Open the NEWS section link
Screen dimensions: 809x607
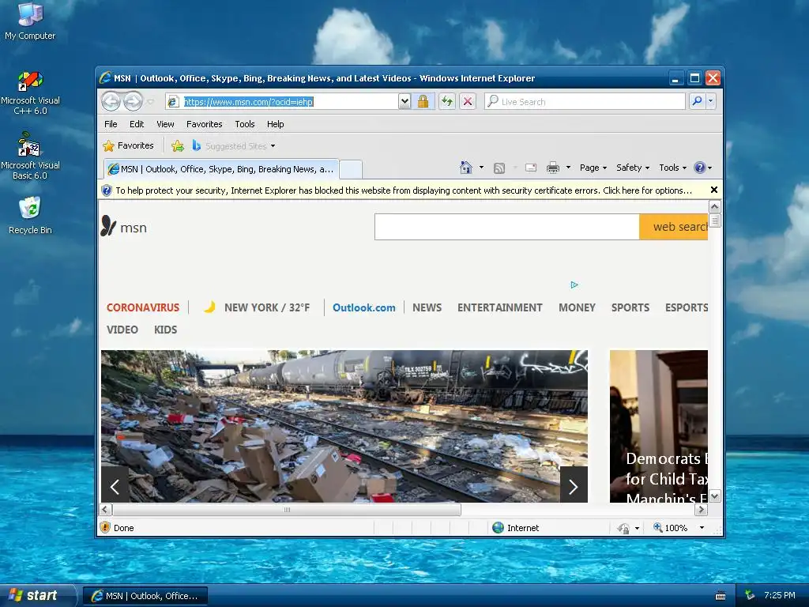pyautogui.click(x=427, y=307)
